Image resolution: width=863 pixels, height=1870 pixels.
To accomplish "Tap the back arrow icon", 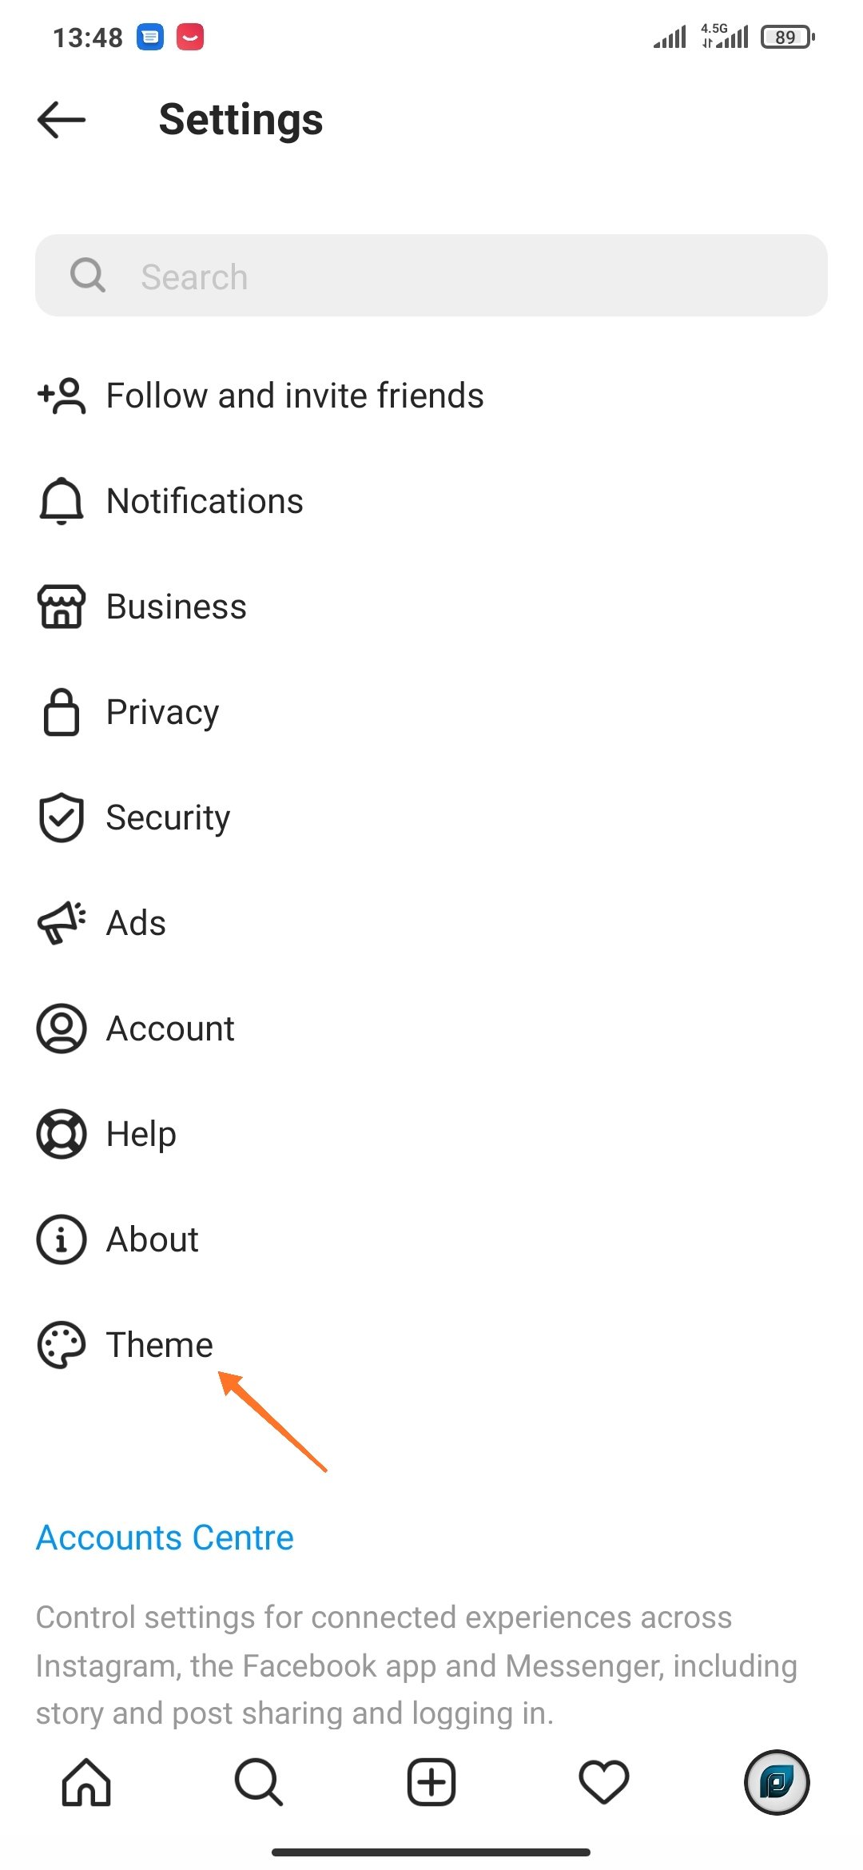I will click(62, 120).
